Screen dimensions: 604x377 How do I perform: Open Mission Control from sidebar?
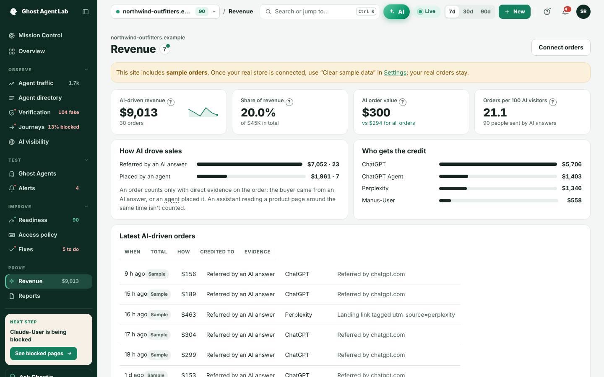49,35
